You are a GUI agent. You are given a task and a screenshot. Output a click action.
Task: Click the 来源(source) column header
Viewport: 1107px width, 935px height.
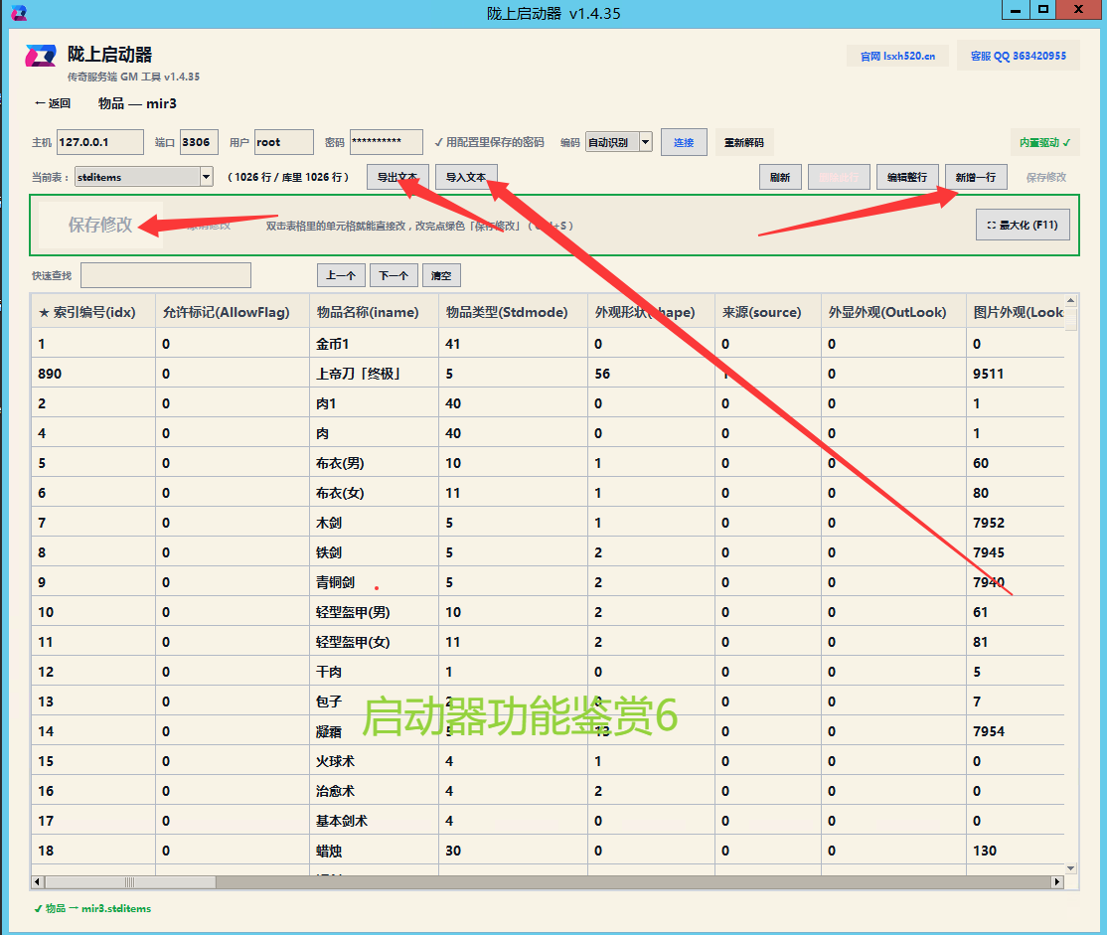tap(767, 312)
